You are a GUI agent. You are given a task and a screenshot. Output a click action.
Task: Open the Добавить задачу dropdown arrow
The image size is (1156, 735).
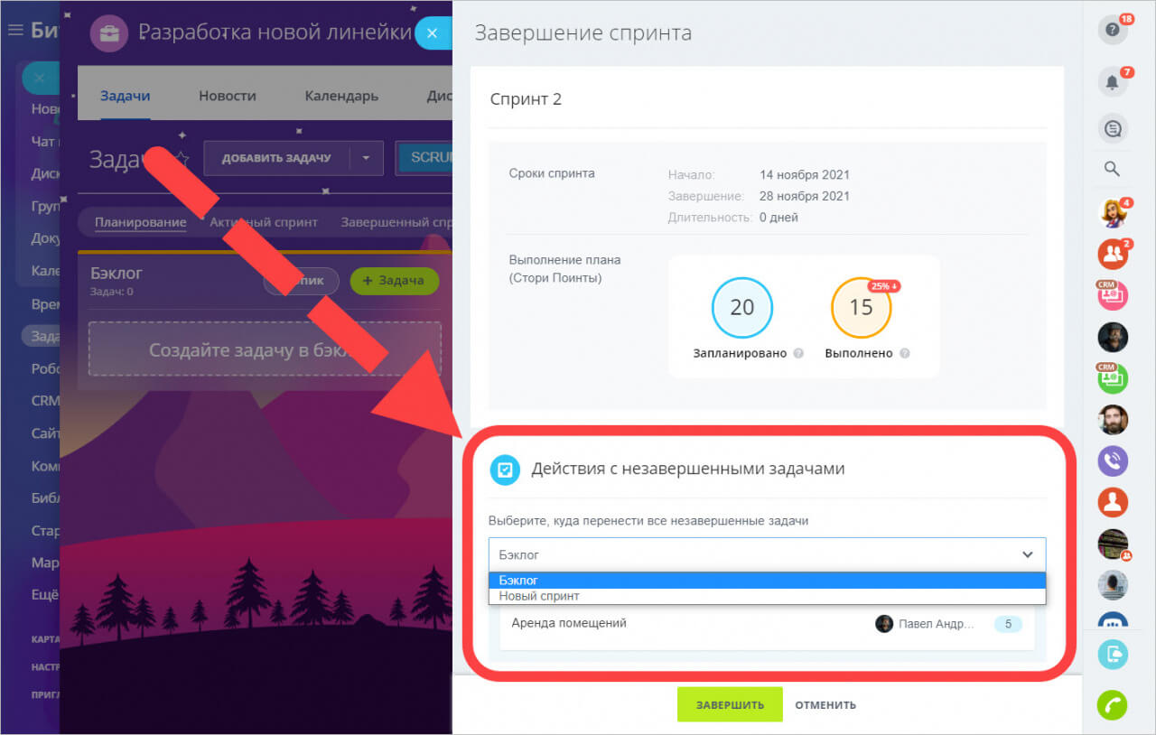366,157
